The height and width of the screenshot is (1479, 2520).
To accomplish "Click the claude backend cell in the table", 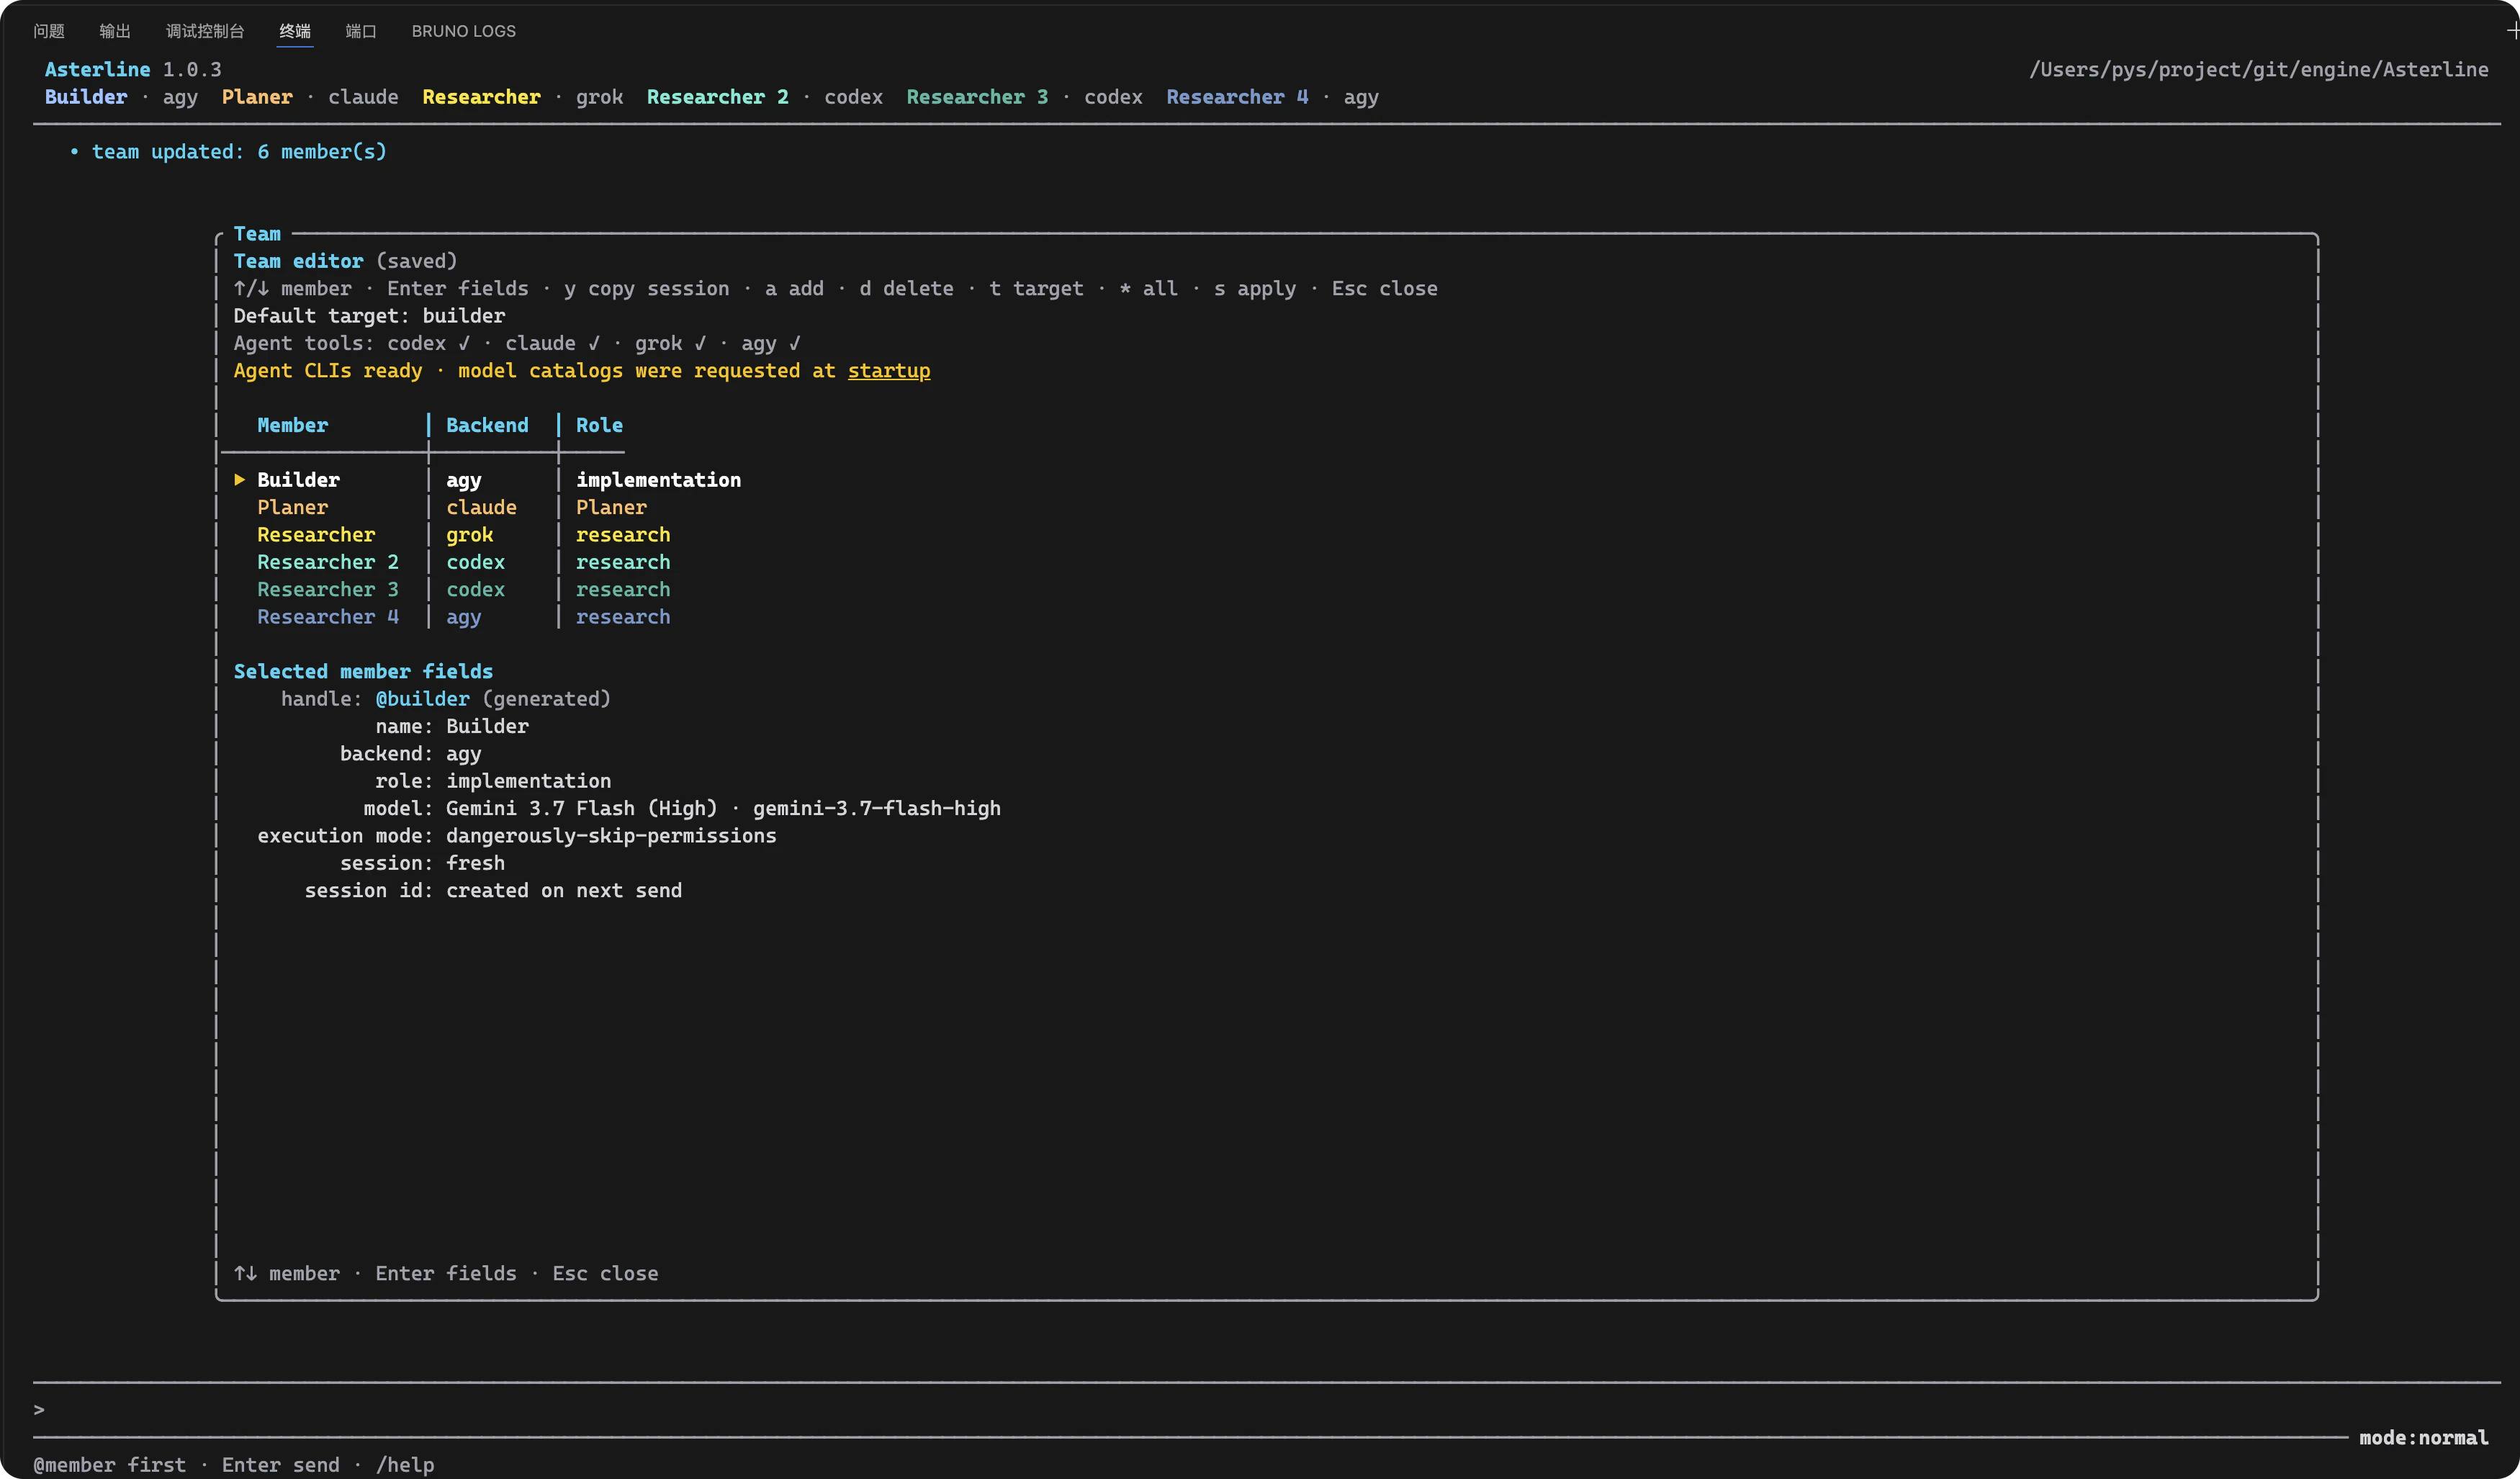I will pyautogui.click(x=481, y=508).
